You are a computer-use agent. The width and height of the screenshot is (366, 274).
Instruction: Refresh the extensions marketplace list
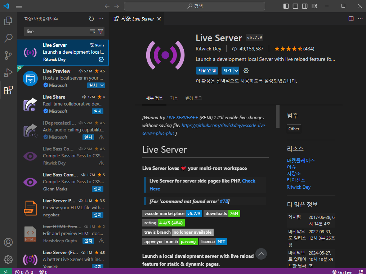point(91,19)
